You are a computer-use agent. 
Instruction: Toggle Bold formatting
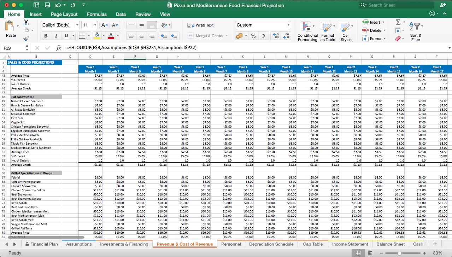pyautogui.click(x=46, y=36)
